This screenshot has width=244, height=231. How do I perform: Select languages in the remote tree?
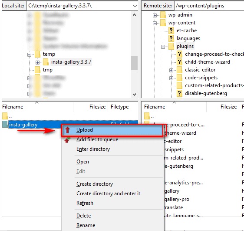(x=188, y=38)
